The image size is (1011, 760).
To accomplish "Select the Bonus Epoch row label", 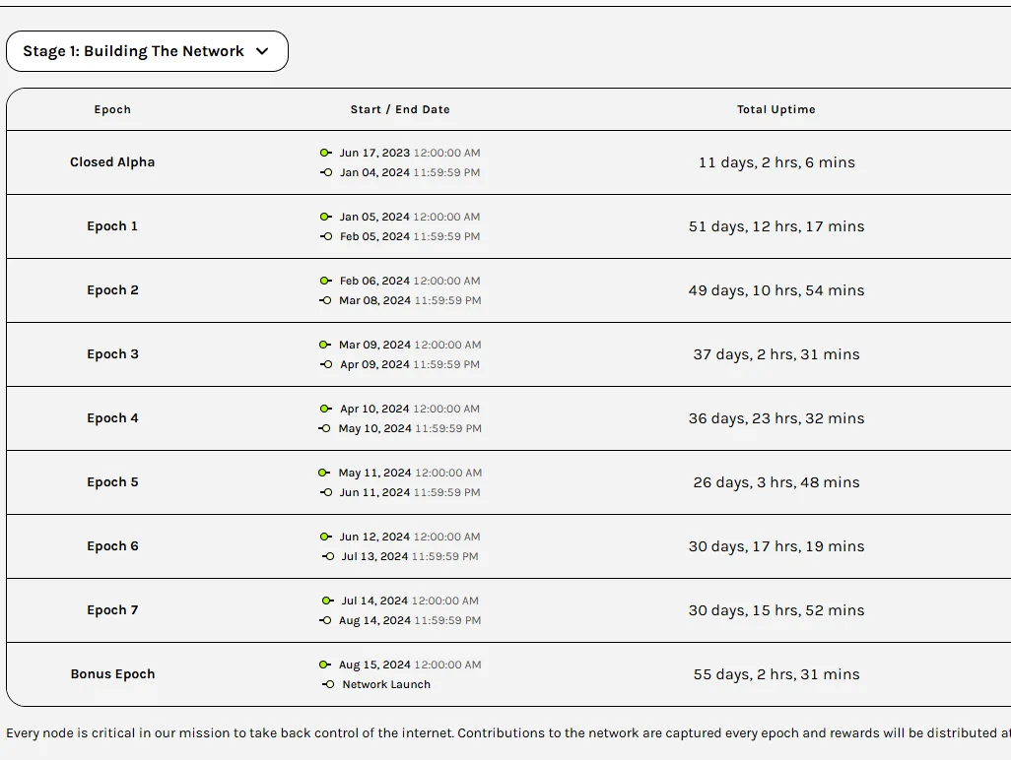I will pyautogui.click(x=112, y=674).
